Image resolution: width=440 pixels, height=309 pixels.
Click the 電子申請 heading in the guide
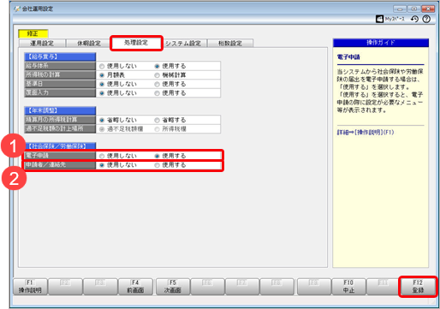[x=348, y=57]
